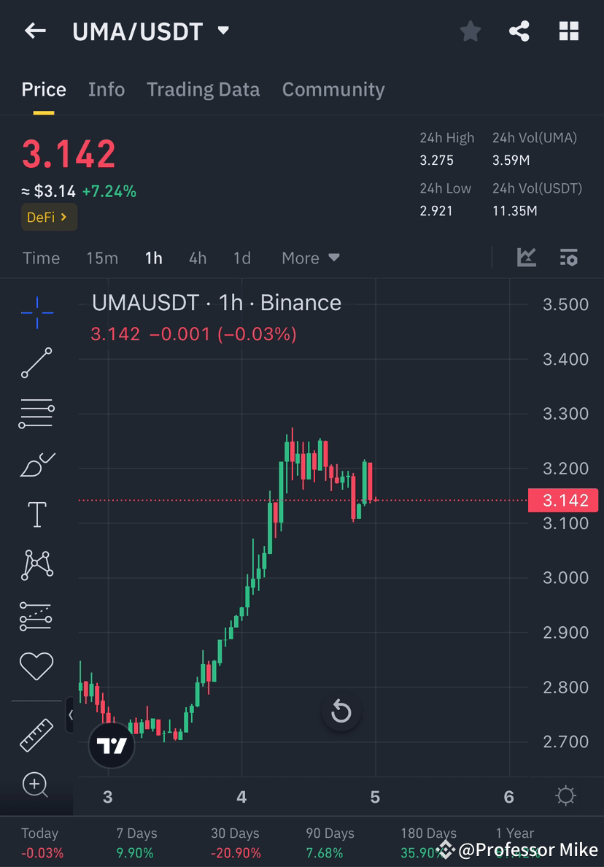Open the text annotation tool
This screenshot has height=867, width=604.
point(36,514)
